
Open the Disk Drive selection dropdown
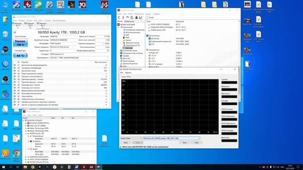click(171, 138)
